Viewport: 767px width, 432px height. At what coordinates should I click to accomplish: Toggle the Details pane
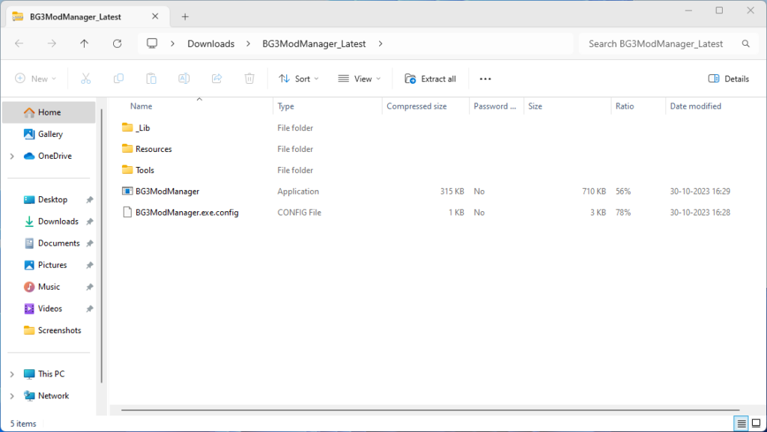click(x=728, y=79)
